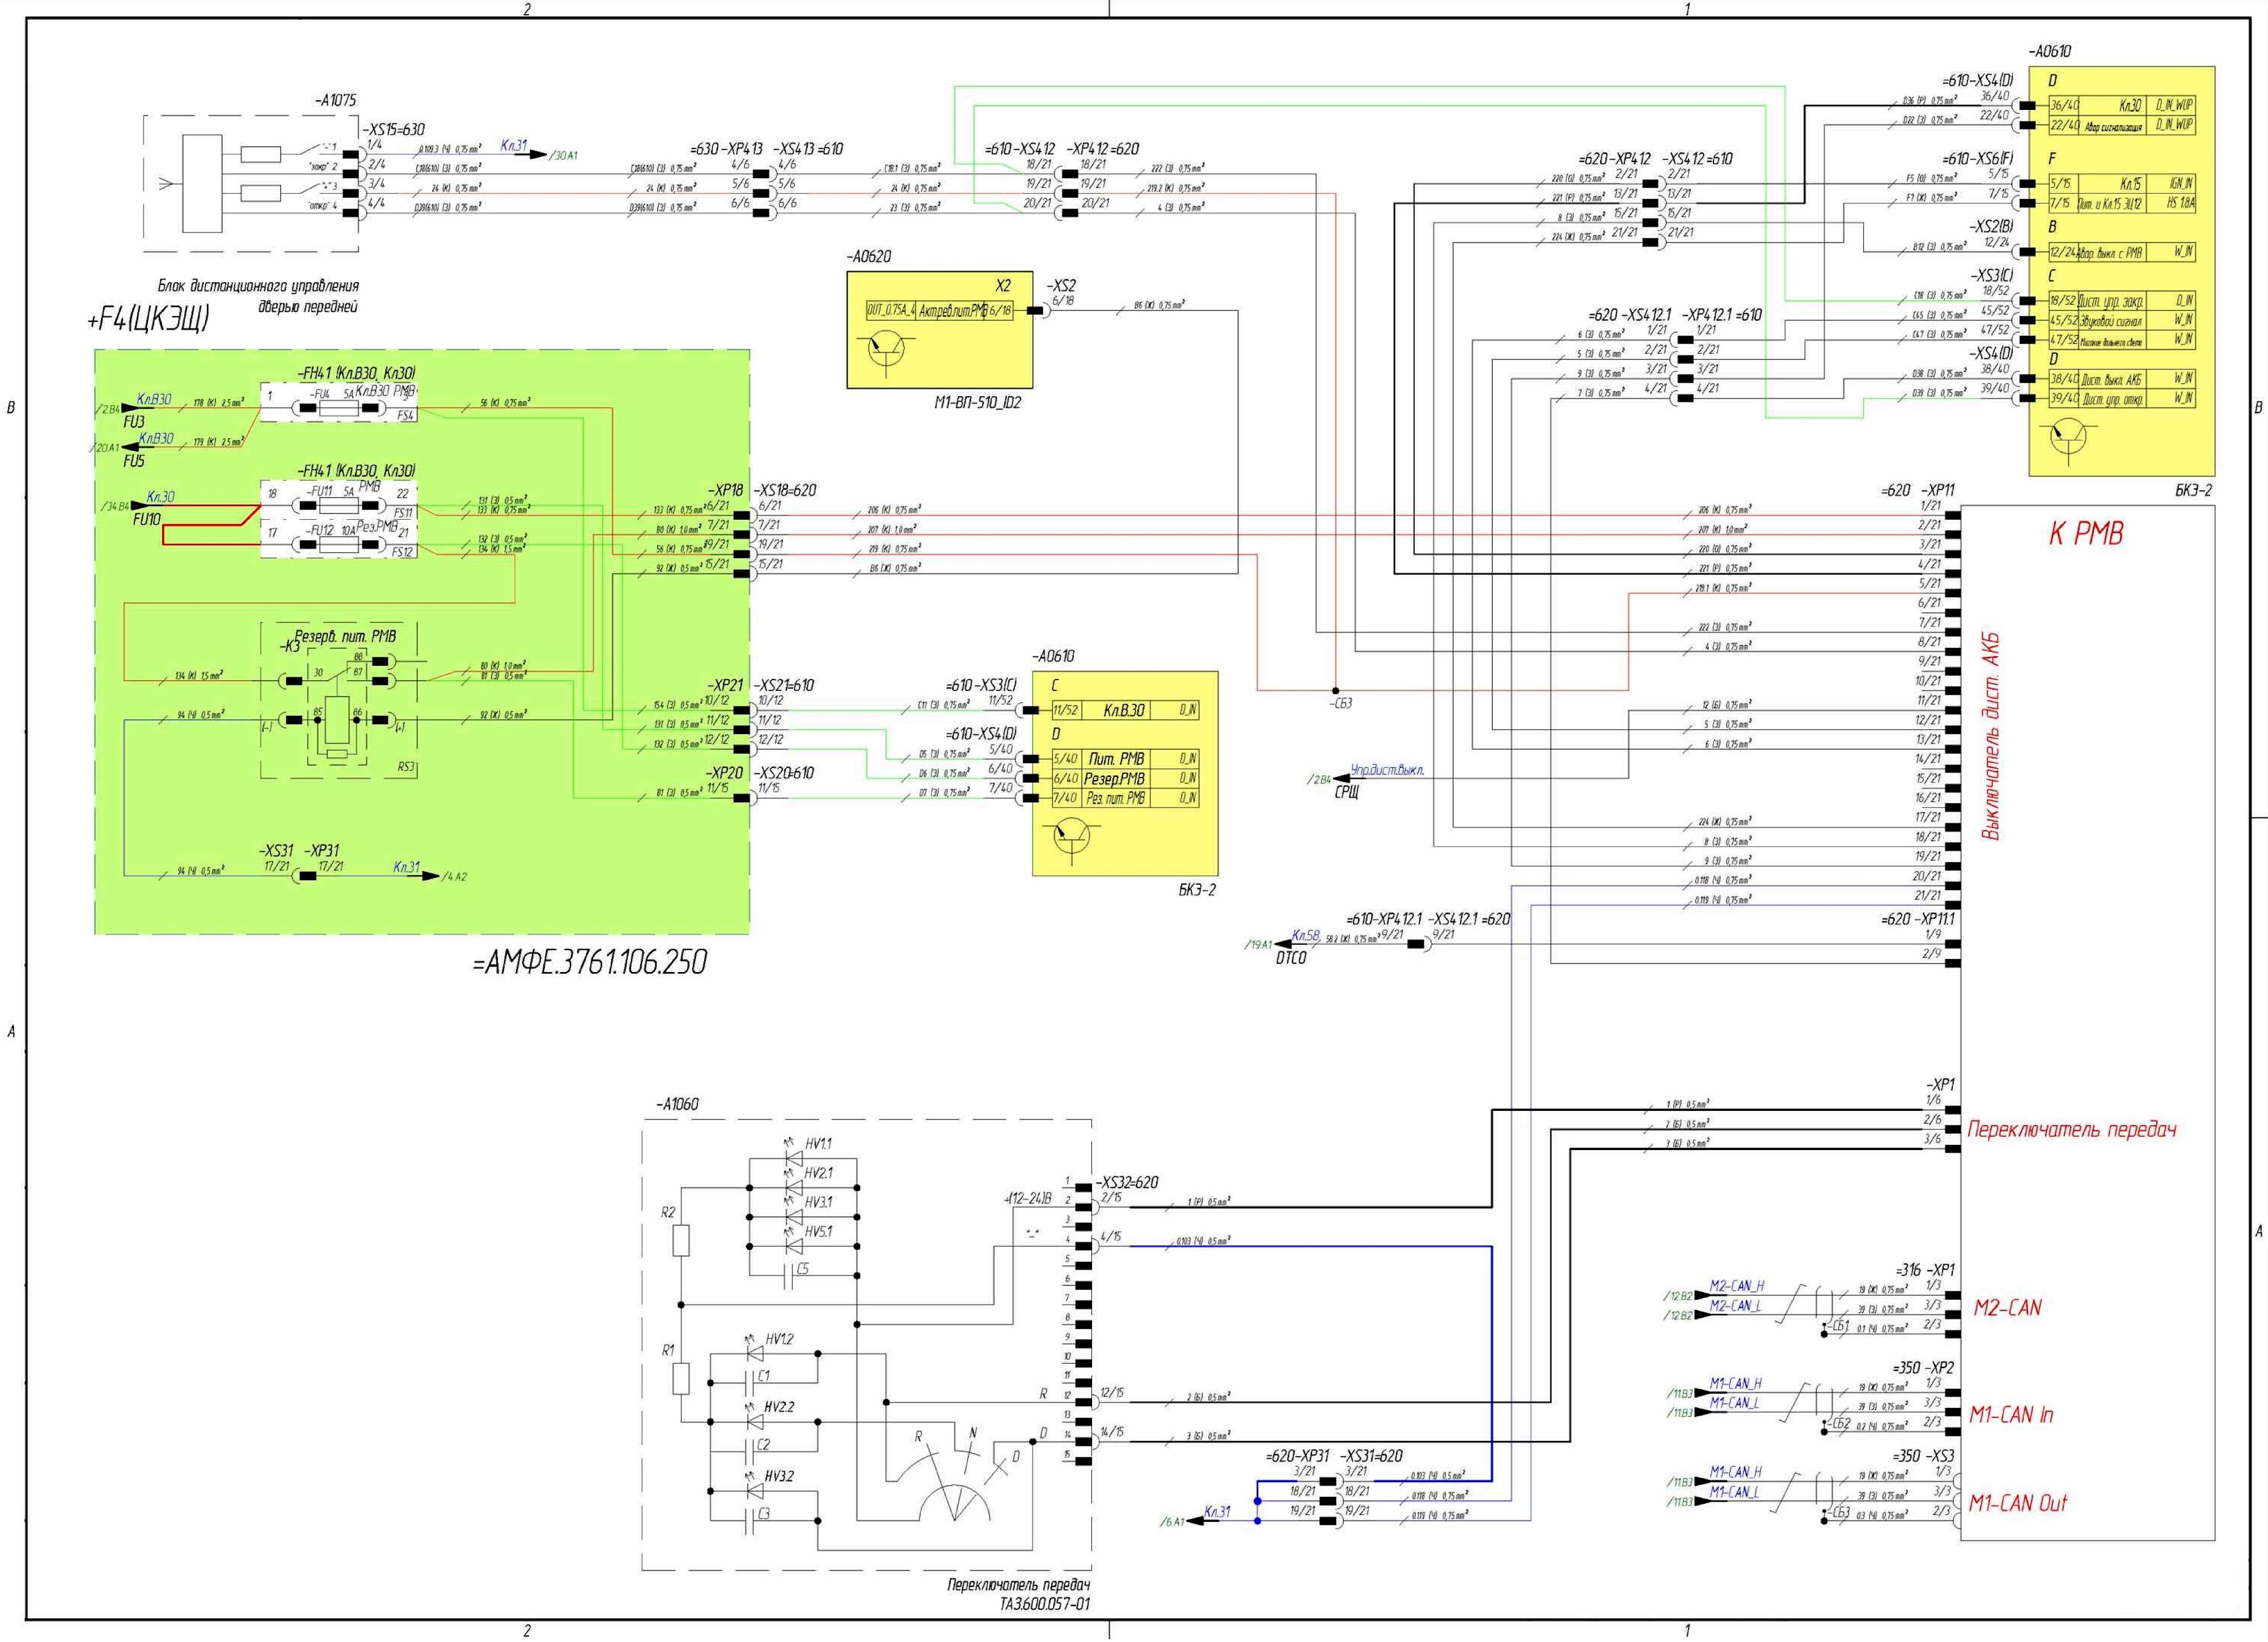Image resolution: width=2268 pixels, height=1642 pixels.
Task: Select the -A1075 module label
Action: 335,101
